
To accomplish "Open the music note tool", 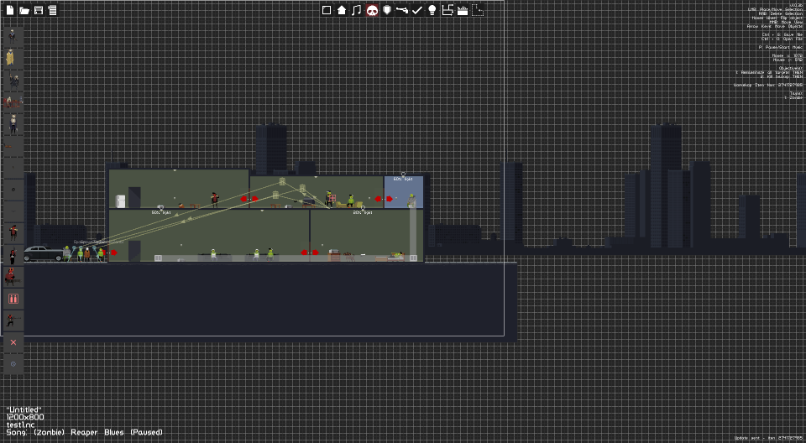I will 357,10.
